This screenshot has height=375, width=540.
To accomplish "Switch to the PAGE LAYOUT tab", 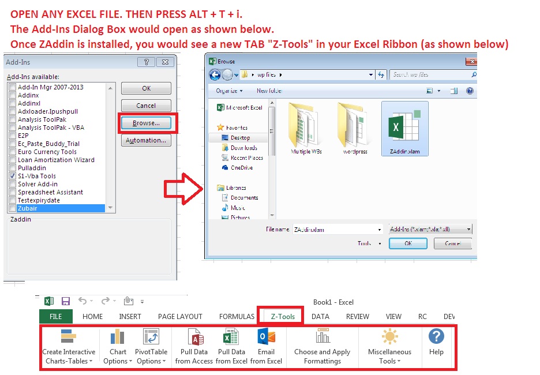I will tap(180, 317).
